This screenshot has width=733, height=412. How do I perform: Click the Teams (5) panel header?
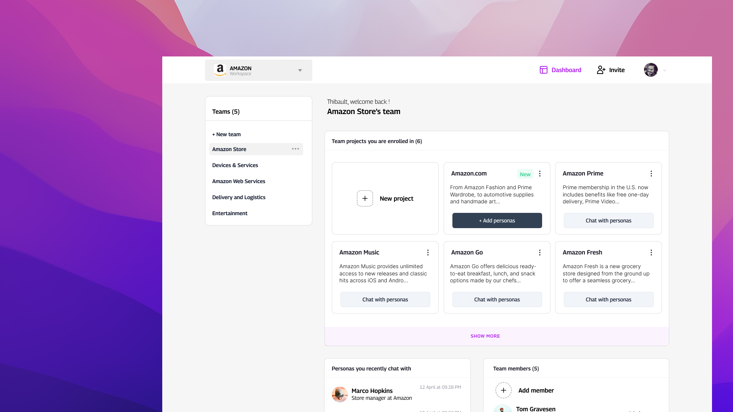(226, 111)
